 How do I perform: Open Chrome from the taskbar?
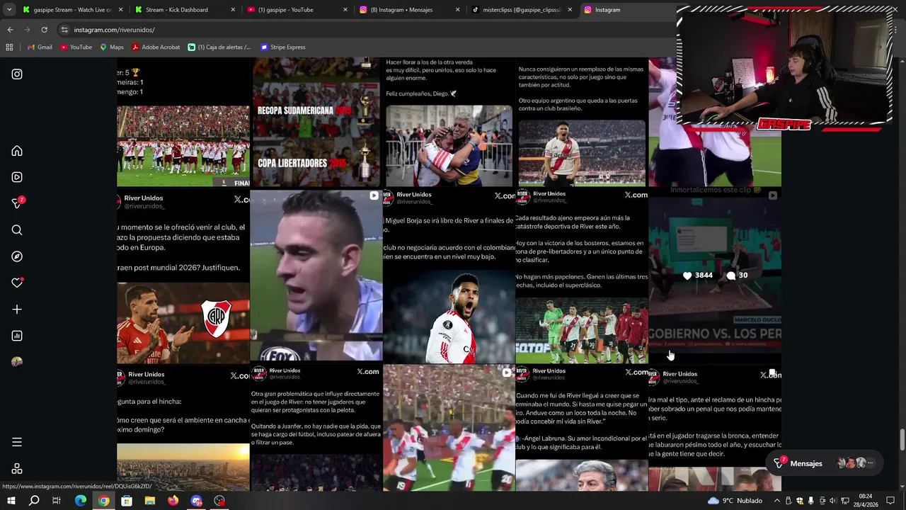[x=103, y=501]
